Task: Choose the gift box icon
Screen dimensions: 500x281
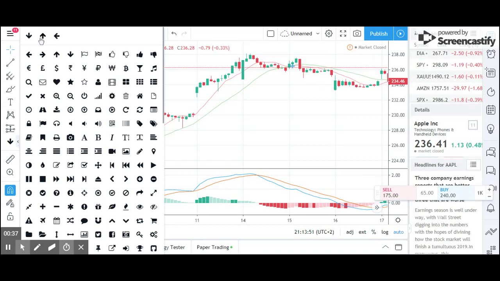Action: point(98,207)
